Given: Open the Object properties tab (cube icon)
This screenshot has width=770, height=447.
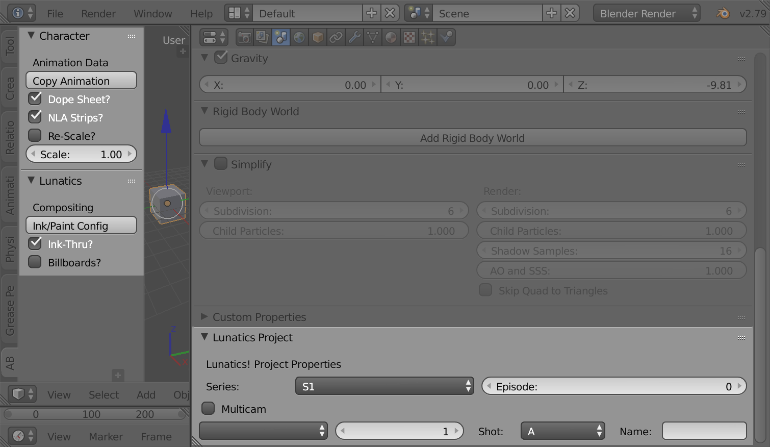Looking at the screenshot, I should (318, 37).
